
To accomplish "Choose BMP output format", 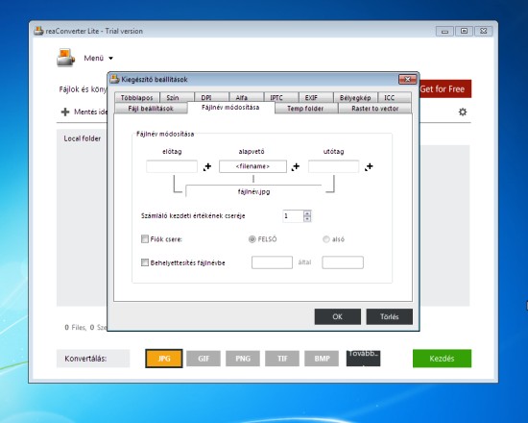I will point(322,359).
